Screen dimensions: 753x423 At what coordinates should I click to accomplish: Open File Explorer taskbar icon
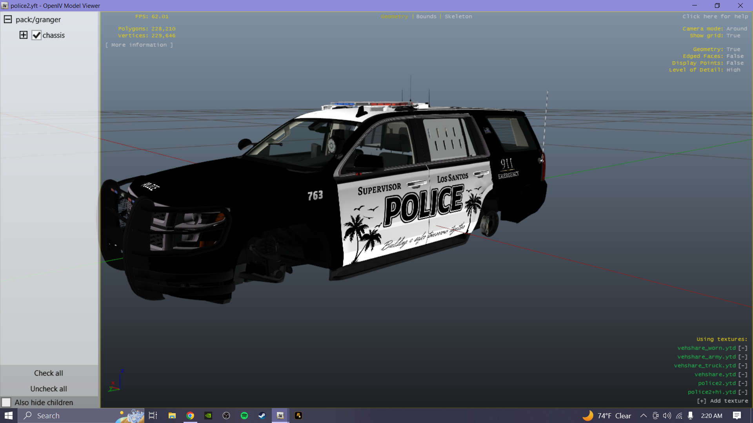pyautogui.click(x=172, y=416)
